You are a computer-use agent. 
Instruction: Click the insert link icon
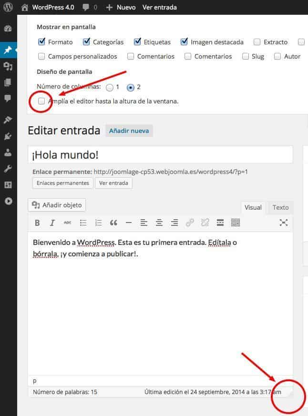[190, 223]
